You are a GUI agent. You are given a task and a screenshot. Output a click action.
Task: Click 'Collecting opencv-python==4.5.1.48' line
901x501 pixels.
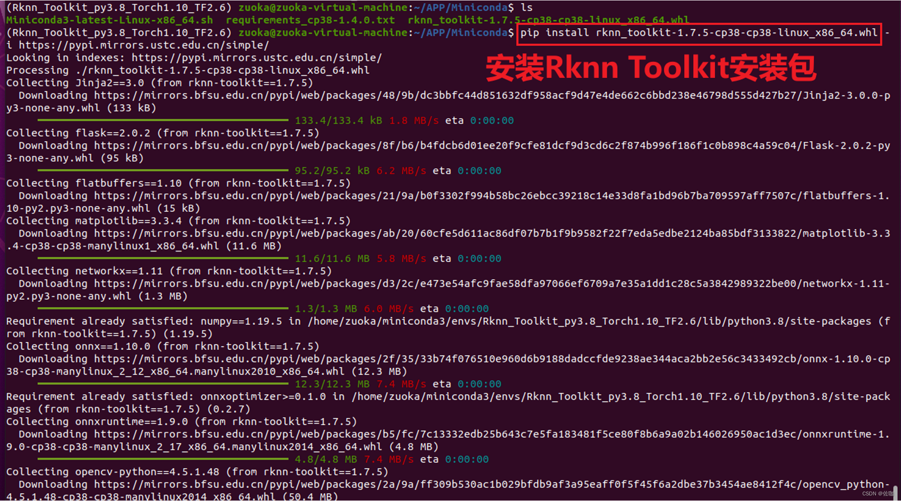click(197, 472)
